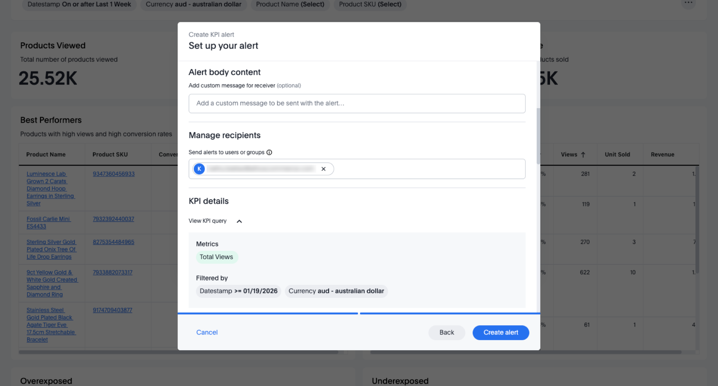Click the Total Views metric chip
Screen dimensions: 718x386
pyautogui.click(x=216, y=257)
